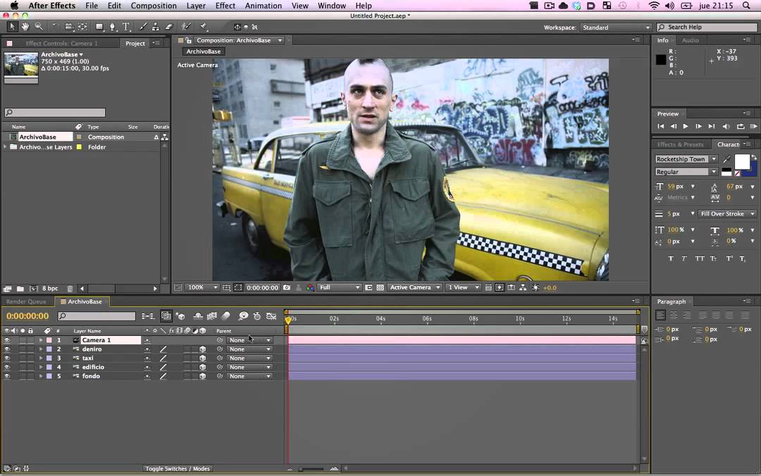Click Toggle Switches / Modes button
The width and height of the screenshot is (761, 476).
coord(177,469)
